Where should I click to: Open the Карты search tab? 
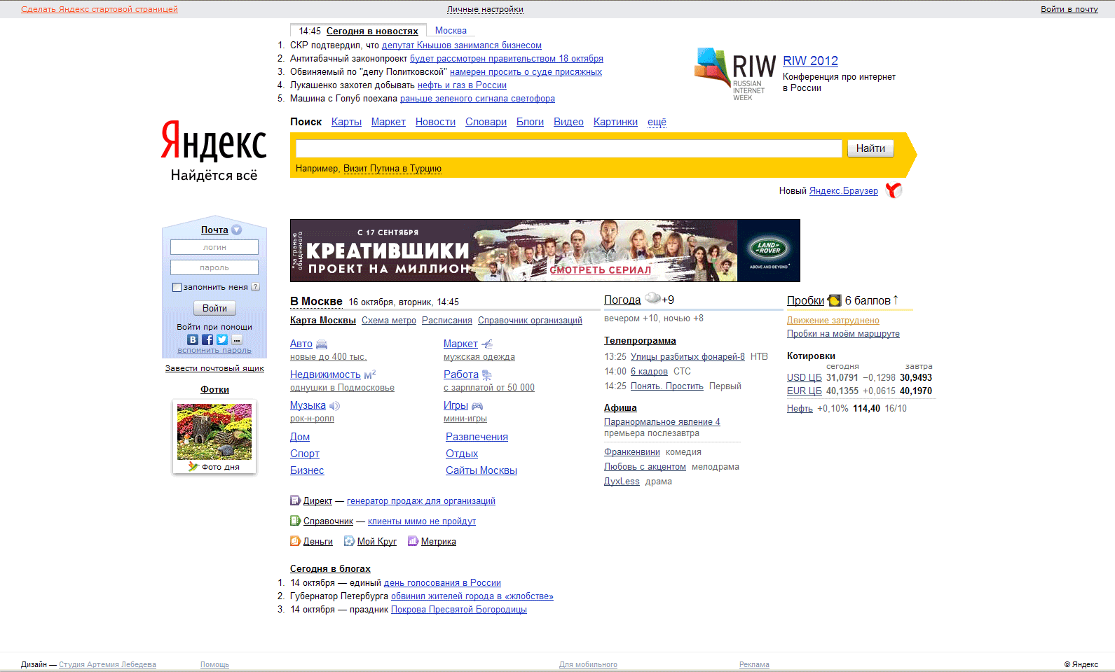click(346, 122)
